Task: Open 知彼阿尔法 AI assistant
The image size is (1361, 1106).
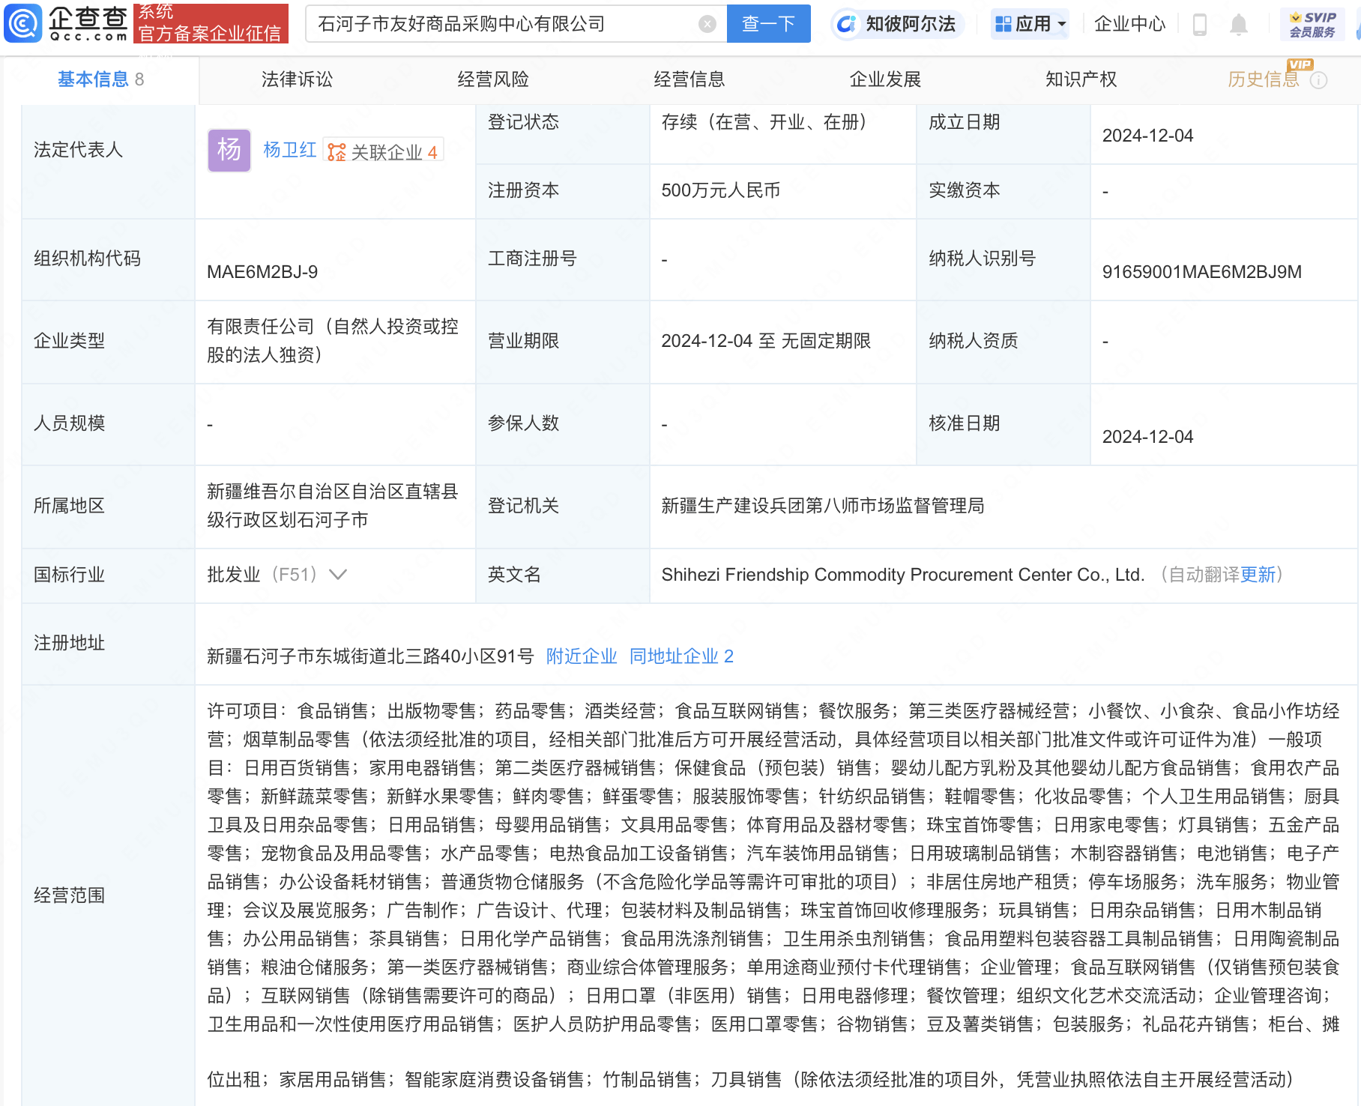Action: [x=897, y=24]
